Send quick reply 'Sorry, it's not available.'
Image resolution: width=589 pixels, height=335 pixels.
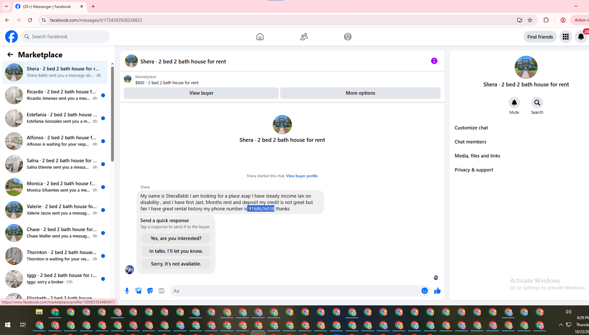point(176,264)
